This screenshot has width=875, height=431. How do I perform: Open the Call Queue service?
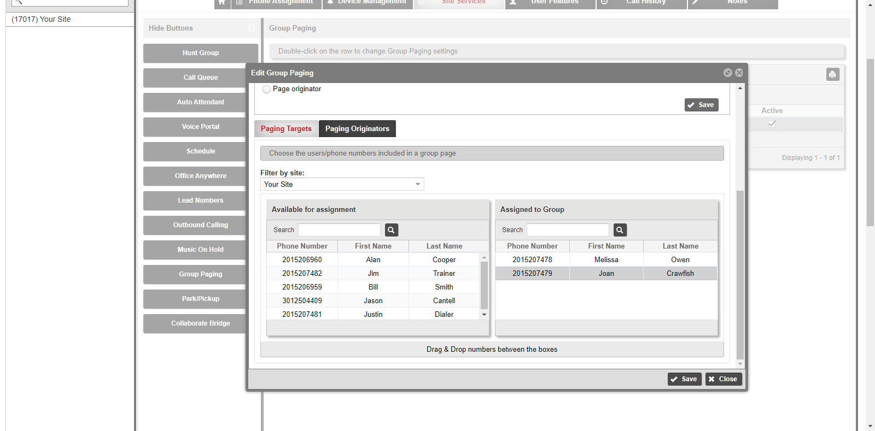point(195,78)
